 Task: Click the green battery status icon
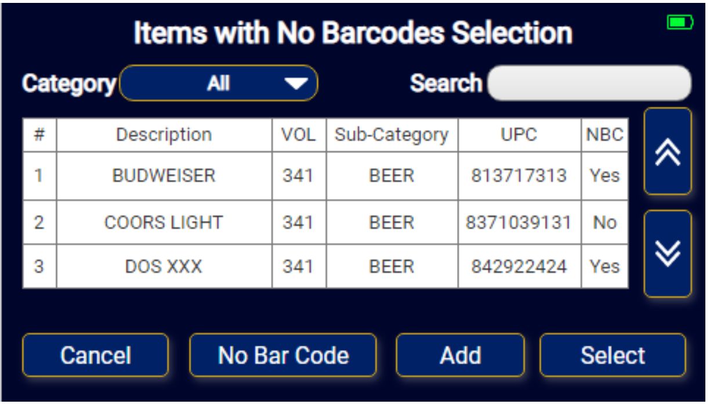680,23
